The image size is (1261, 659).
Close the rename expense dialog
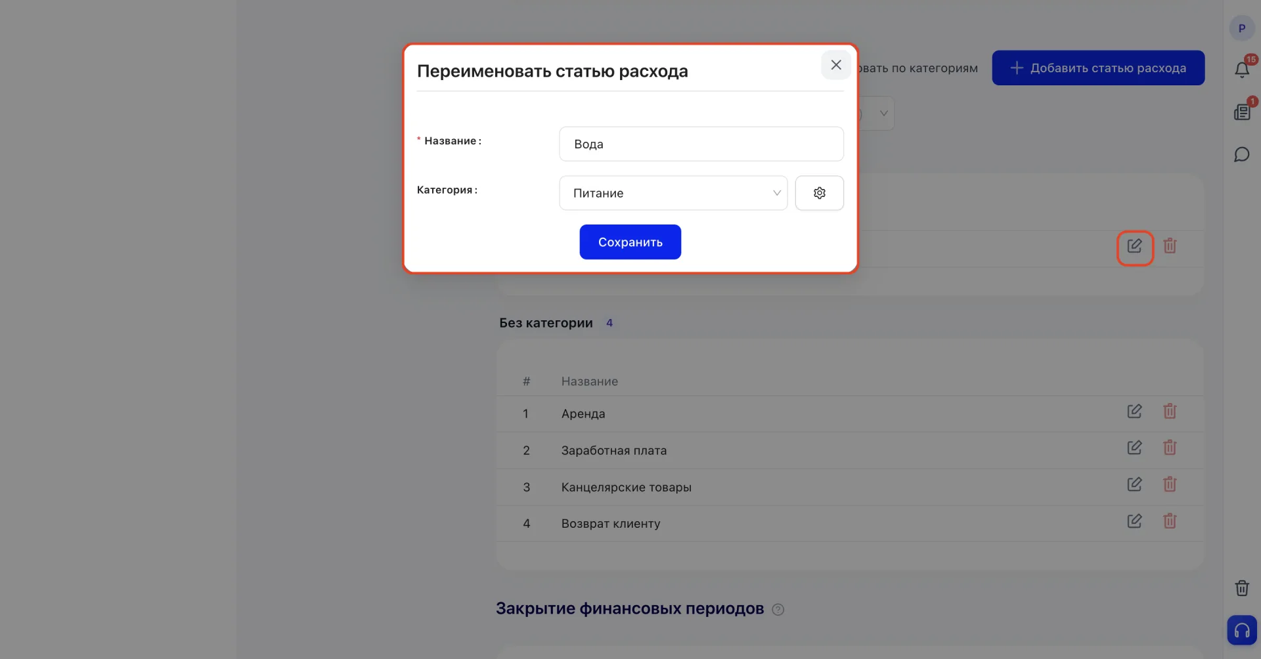coord(836,65)
